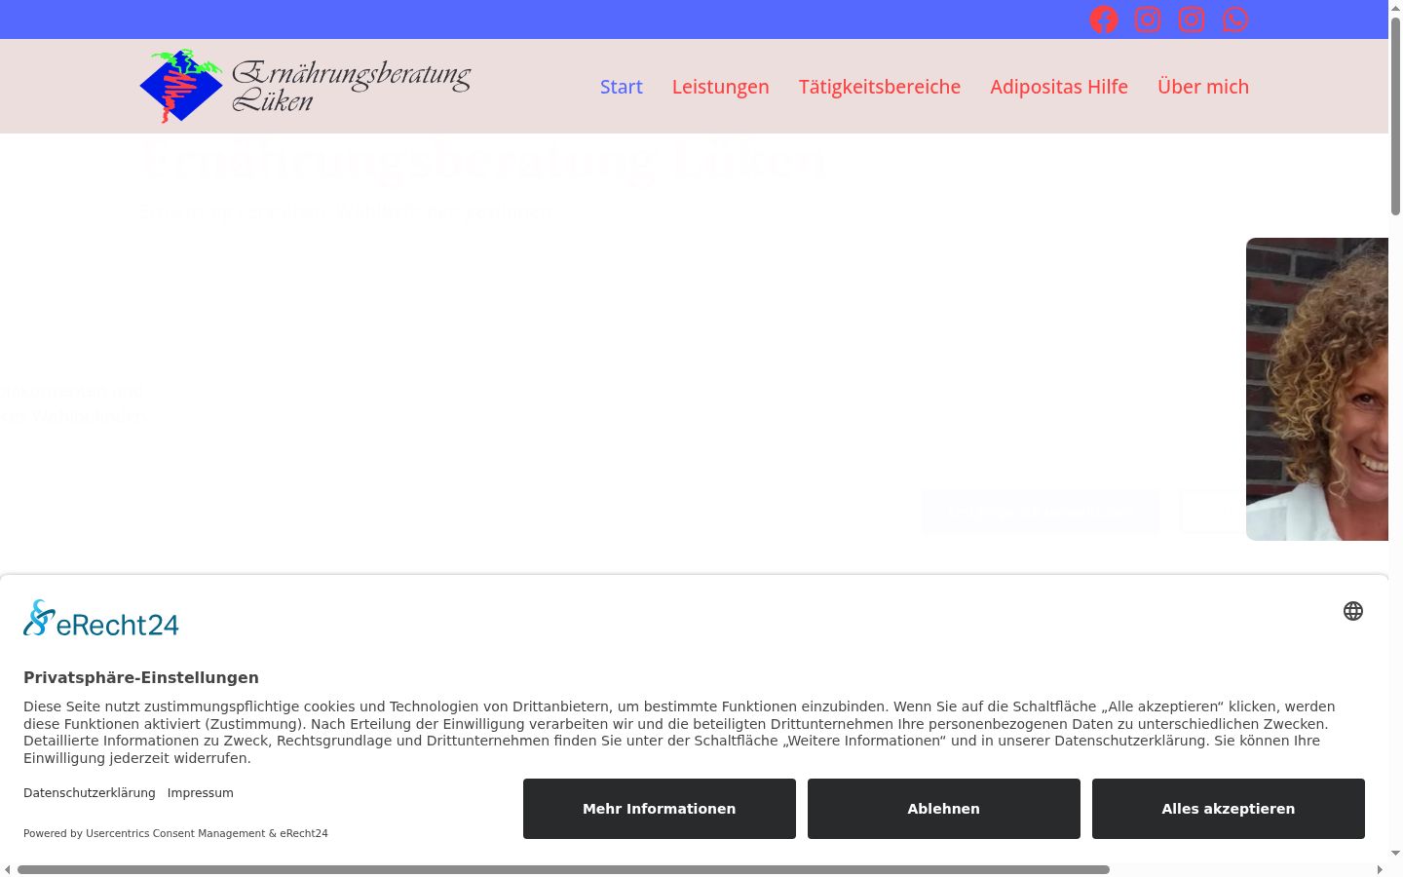Click the Mehr Informationen button
This screenshot has height=877, width=1403.
(x=660, y=809)
